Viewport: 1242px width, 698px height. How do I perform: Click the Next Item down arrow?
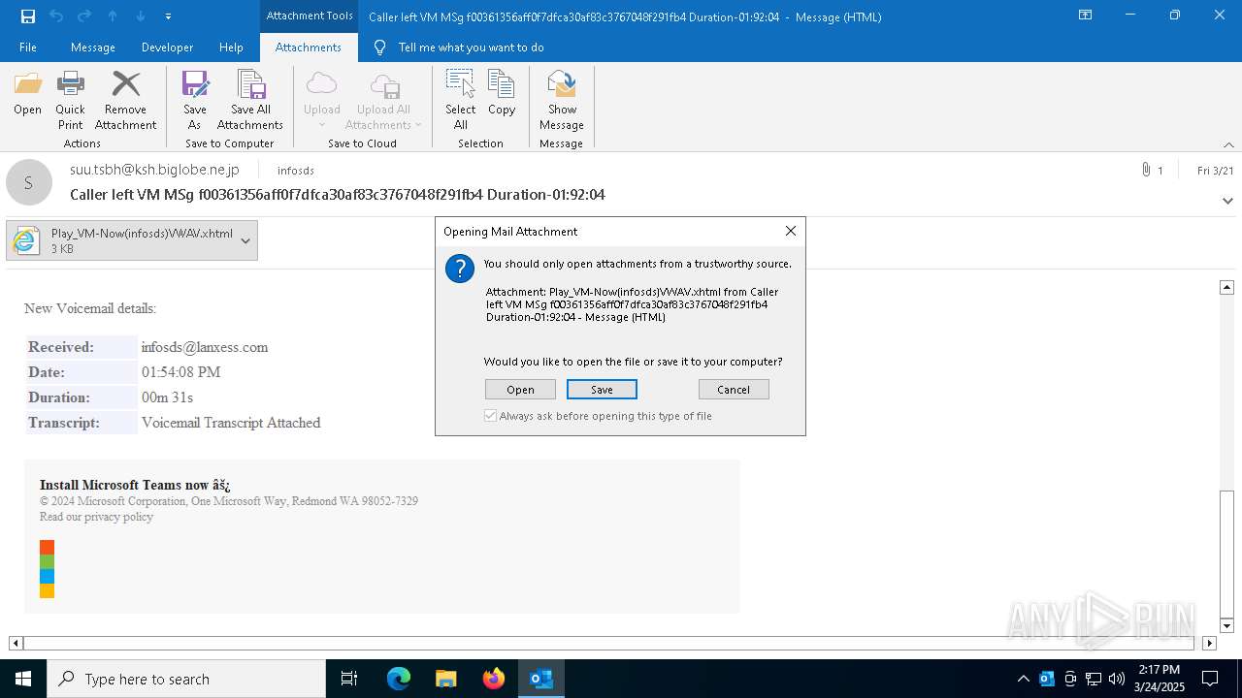pos(141,16)
